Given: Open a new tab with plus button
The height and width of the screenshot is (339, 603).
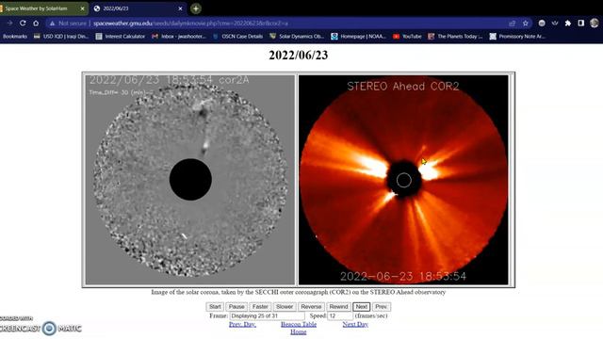Looking at the screenshot, I should pyautogui.click(x=196, y=8).
